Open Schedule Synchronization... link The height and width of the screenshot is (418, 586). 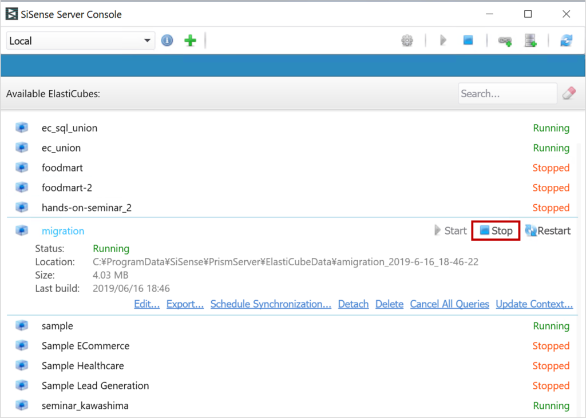pos(271,304)
